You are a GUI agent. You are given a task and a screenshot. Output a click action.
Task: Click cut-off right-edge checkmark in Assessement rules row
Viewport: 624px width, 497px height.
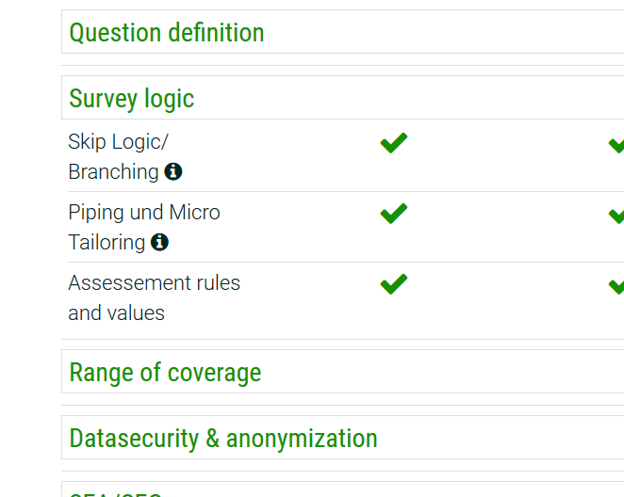coord(616,284)
